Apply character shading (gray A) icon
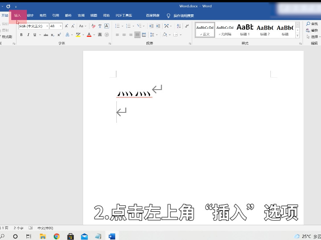 (100, 35)
